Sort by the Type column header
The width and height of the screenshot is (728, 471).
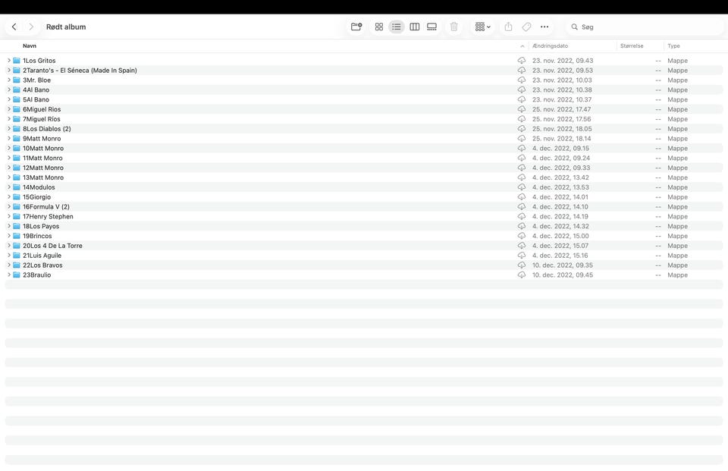click(673, 46)
